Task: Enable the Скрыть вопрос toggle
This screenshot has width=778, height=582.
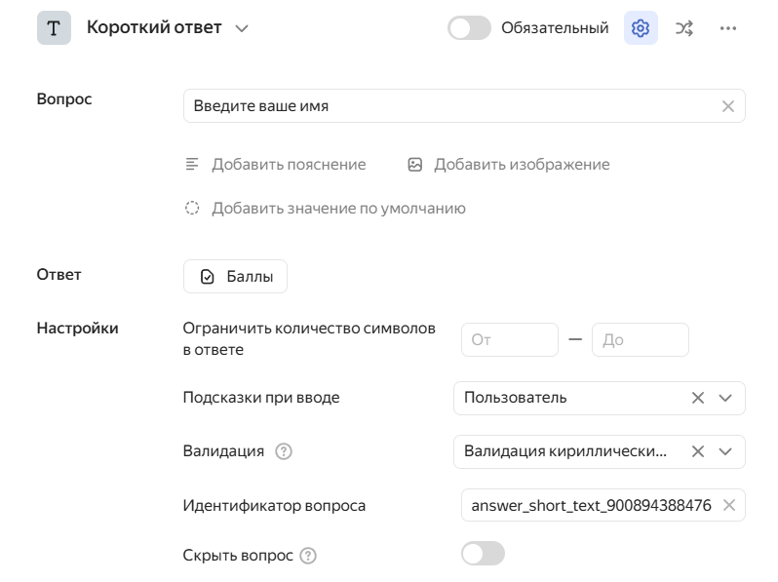Action: pyautogui.click(x=483, y=553)
